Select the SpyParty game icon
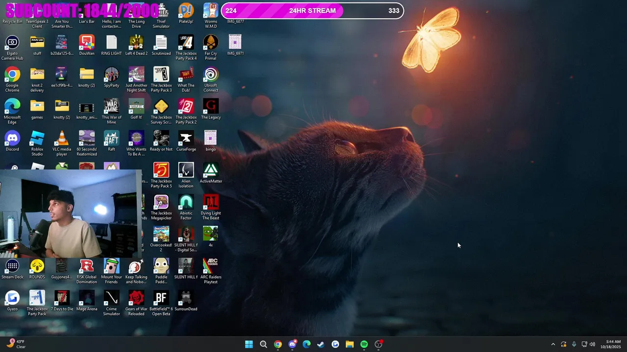Image resolution: width=627 pixels, height=352 pixels. [111, 77]
